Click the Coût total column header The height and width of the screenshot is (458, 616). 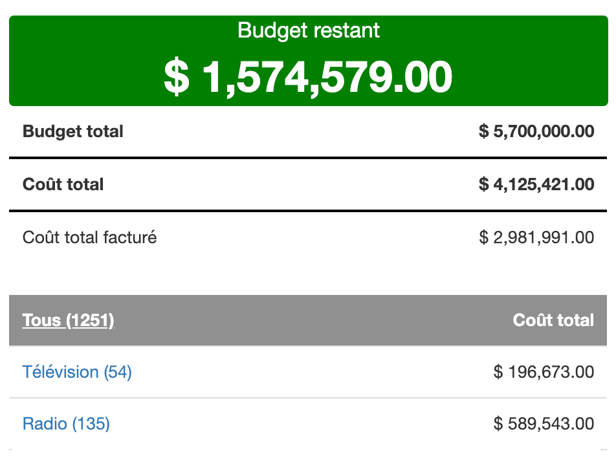pyautogui.click(x=553, y=320)
